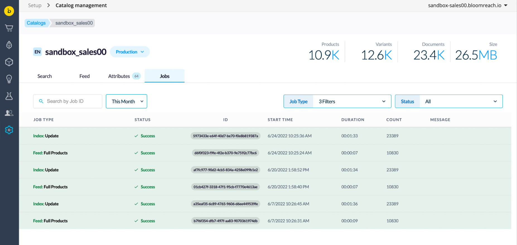517x245 pixels.
Task: Click job ID 01cb427f-3318-47f1-95cb-f7770e4613ae
Action: [225, 187]
